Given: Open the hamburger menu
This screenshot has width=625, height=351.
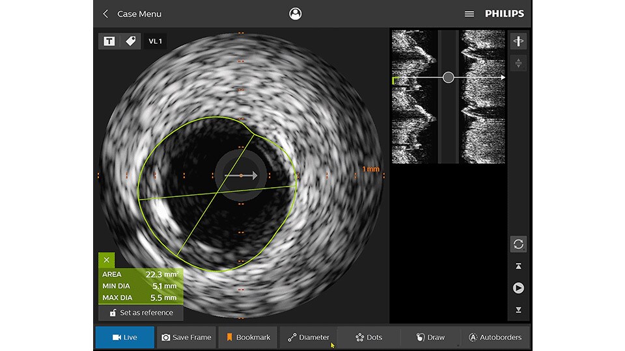Looking at the screenshot, I should (x=469, y=14).
